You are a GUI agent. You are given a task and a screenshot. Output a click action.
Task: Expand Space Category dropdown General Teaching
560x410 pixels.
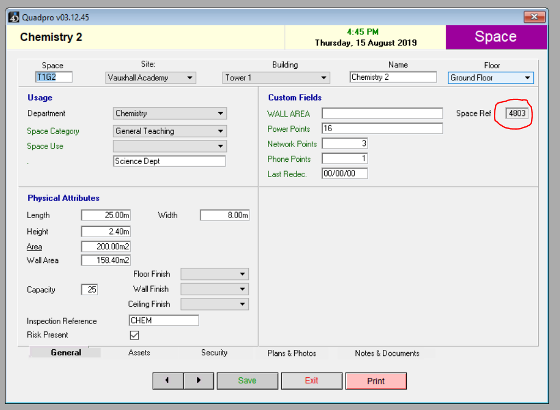click(170, 131)
